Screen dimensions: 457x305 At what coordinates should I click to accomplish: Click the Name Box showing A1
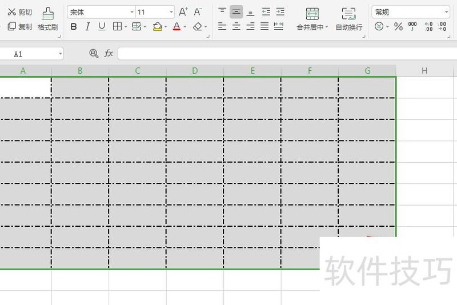[x=31, y=54]
